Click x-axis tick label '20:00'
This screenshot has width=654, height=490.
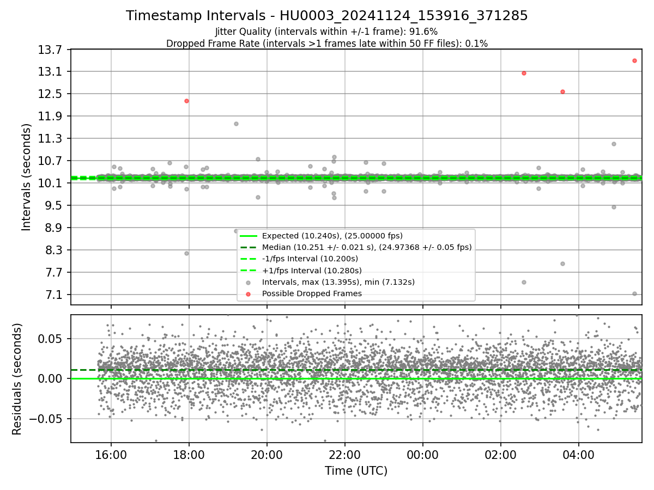tap(267, 455)
